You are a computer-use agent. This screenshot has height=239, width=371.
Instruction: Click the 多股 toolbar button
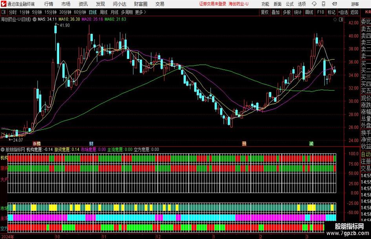(x=287, y=12)
